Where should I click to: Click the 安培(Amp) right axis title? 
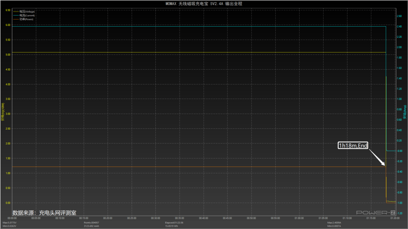pyautogui.click(x=405, y=112)
